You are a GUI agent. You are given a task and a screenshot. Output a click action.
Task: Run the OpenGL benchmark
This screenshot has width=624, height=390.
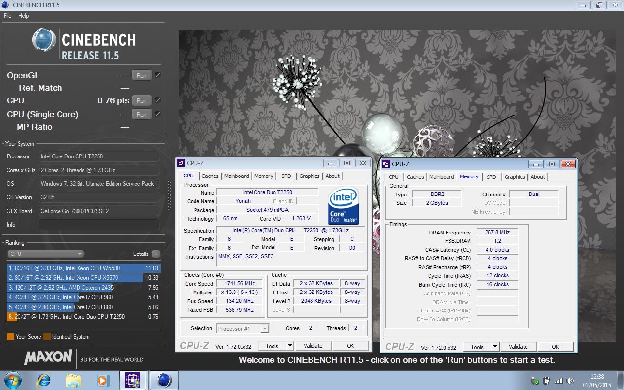click(x=142, y=76)
